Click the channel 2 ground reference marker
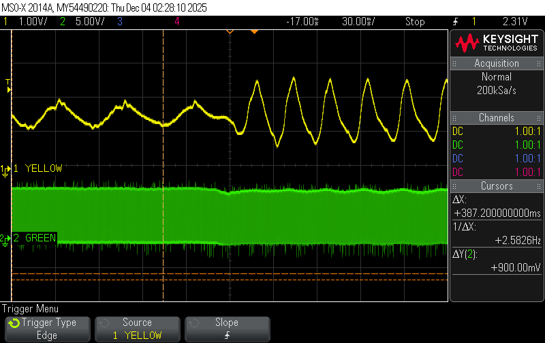545x343 pixels. tap(5, 240)
